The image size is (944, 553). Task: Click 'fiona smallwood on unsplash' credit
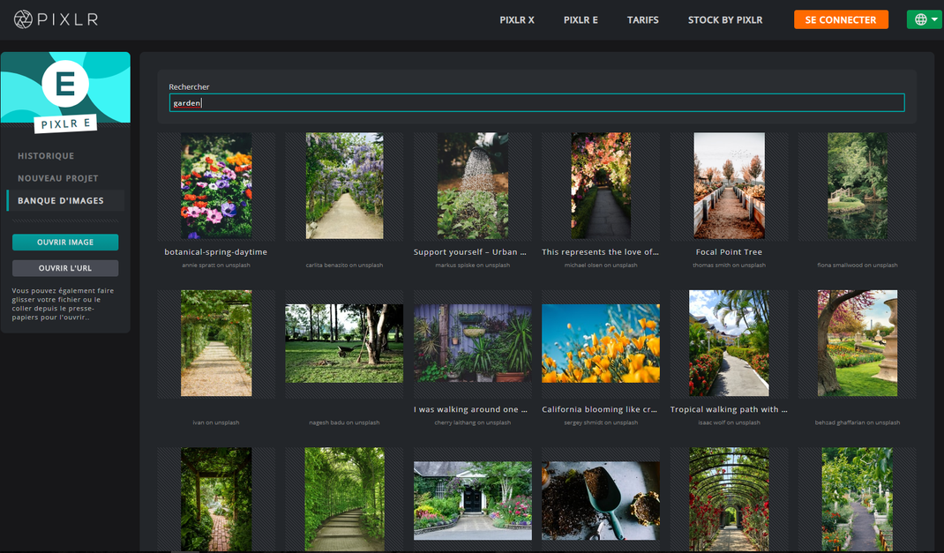[x=858, y=265]
